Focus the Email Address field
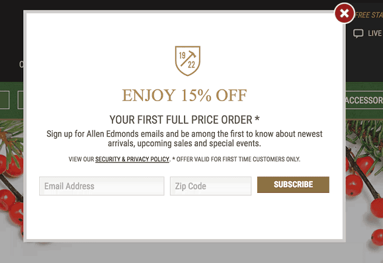 [x=102, y=186]
